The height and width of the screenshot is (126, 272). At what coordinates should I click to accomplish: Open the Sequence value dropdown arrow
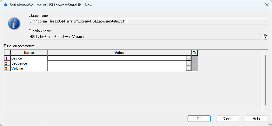pos(189,64)
